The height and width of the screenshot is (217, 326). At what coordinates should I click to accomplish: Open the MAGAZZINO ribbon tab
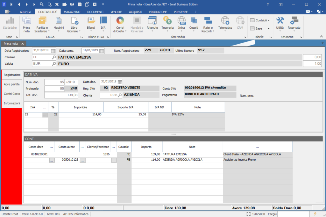pos(72,12)
